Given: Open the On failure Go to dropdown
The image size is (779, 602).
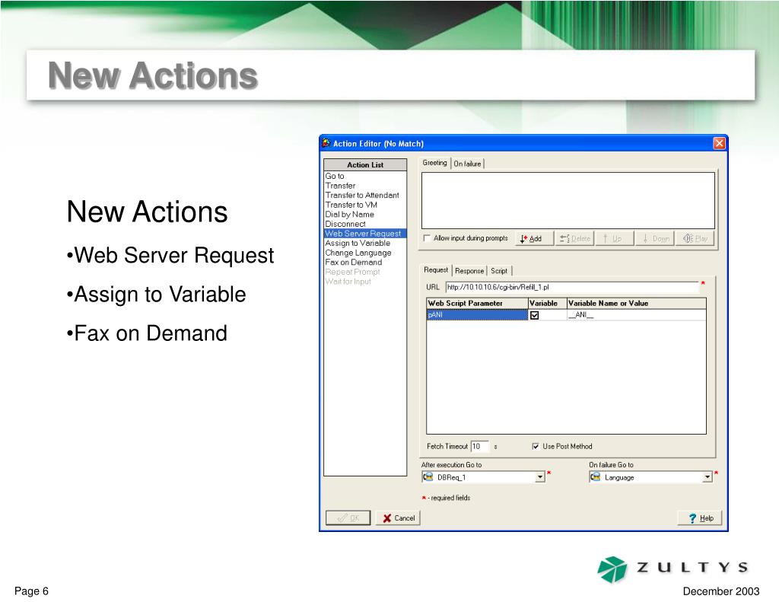Looking at the screenshot, I should (707, 477).
